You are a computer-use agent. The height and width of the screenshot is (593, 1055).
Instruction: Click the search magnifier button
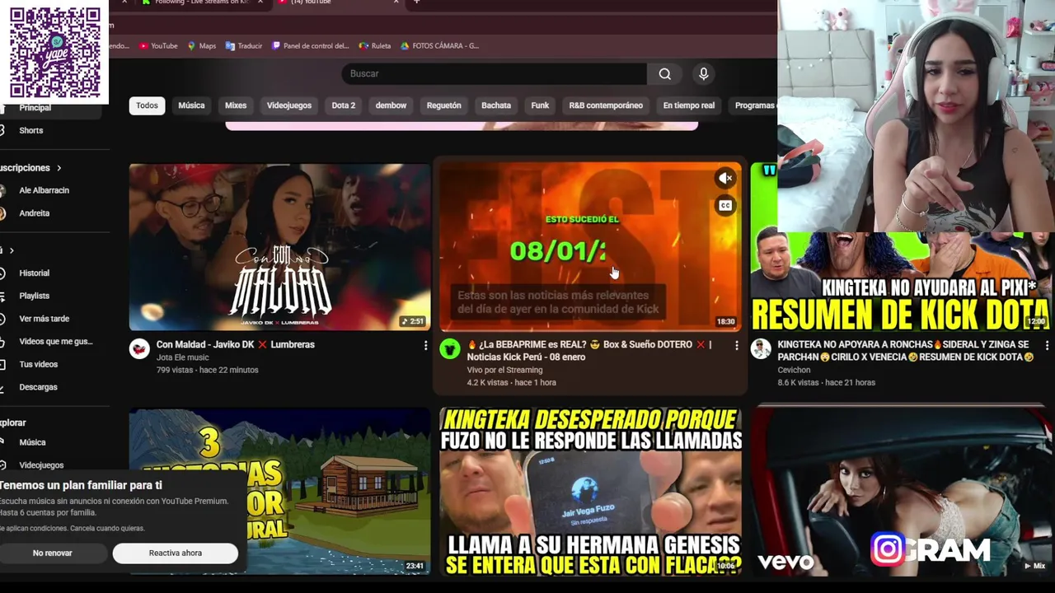664,74
